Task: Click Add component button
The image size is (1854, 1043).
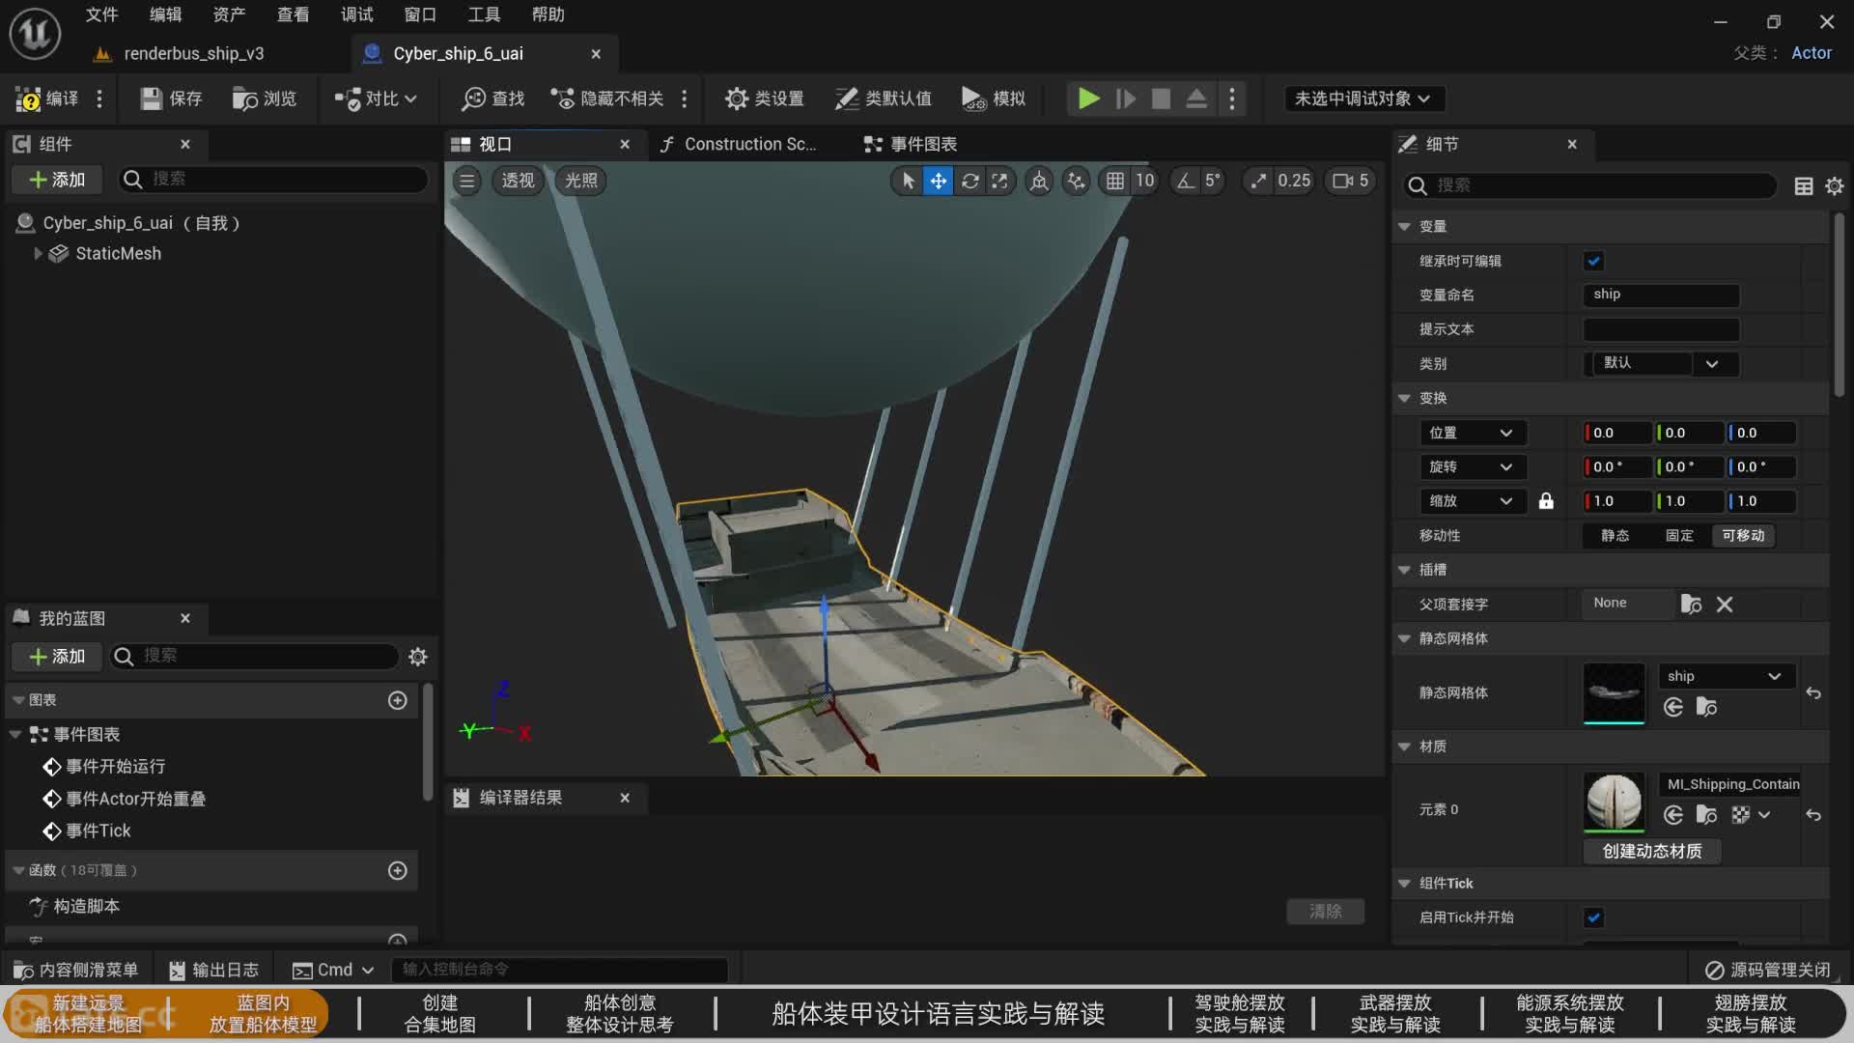Action: pyautogui.click(x=57, y=180)
